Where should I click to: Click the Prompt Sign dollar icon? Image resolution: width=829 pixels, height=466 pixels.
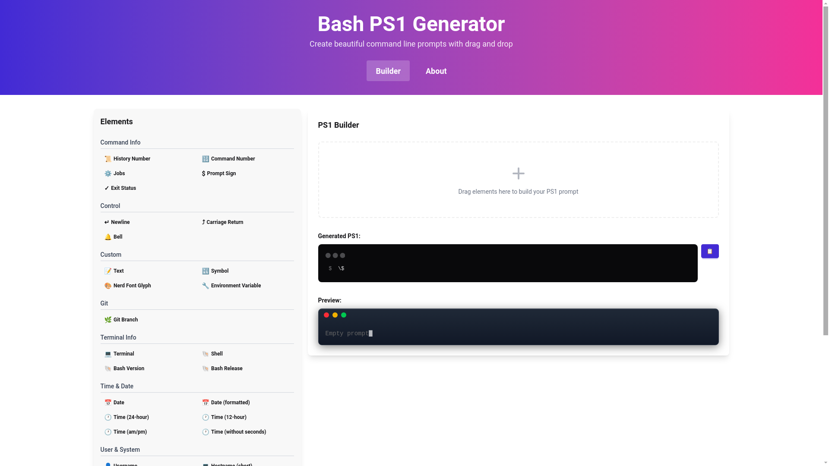[203, 173]
